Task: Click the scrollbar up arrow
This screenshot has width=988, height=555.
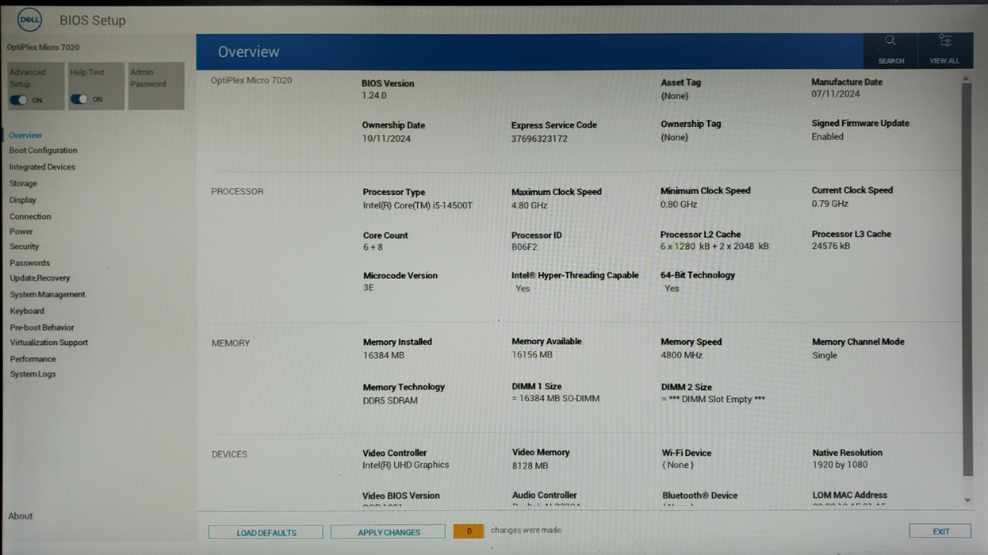Action: point(966,78)
